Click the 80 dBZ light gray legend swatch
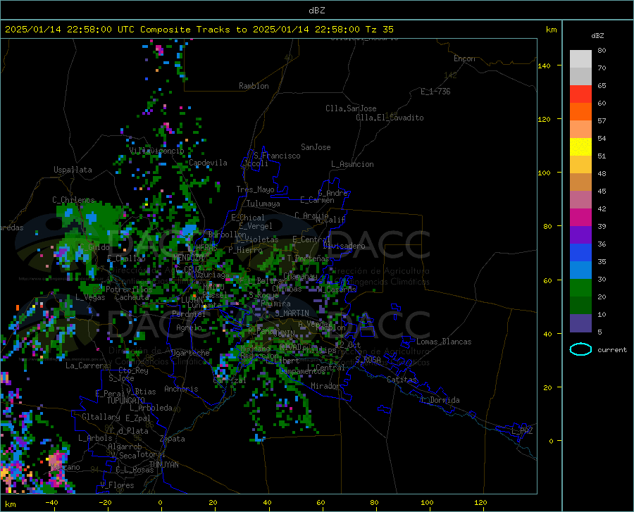634x512 pixels. 580,59
